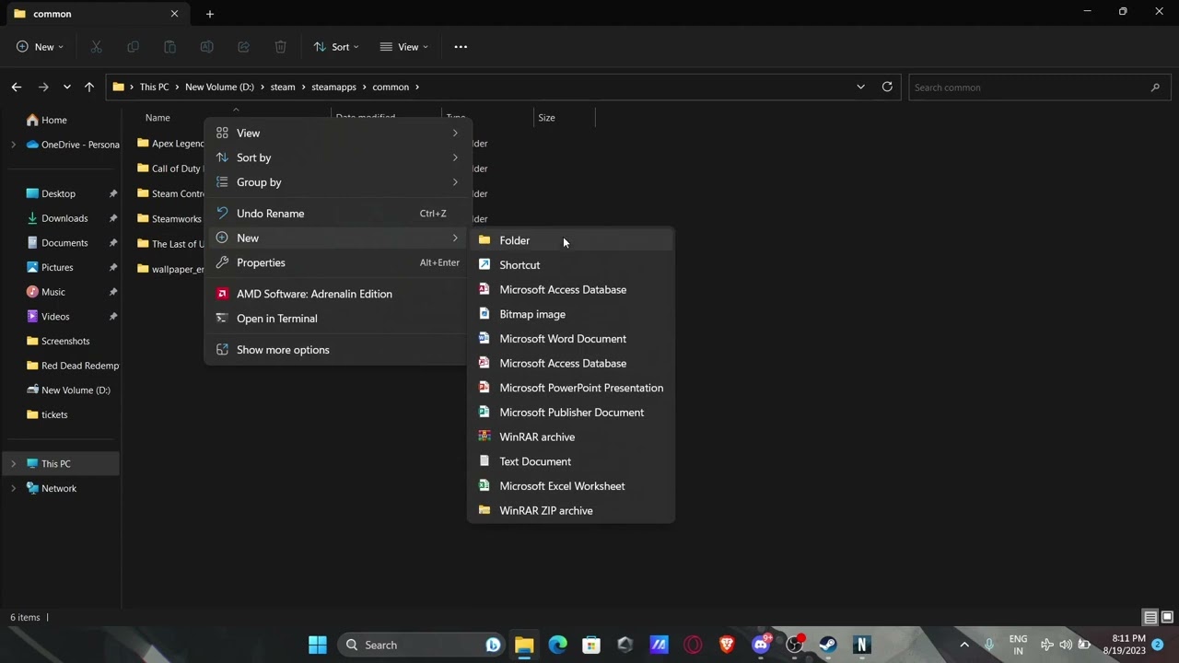Click the search magnifier icon

[x=1155, y=87]
